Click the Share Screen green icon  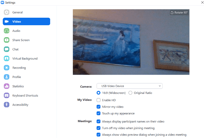click(x=7, y=40)
